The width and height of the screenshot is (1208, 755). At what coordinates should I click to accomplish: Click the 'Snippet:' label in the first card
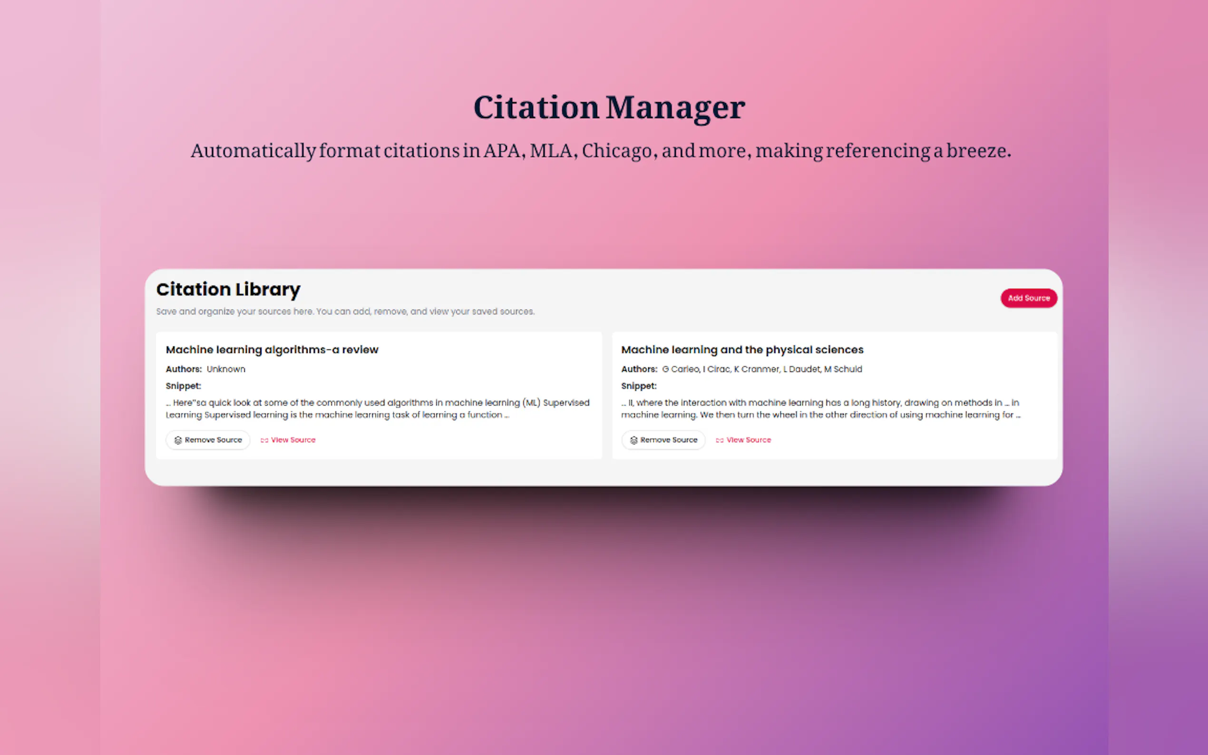click(183, 386)
